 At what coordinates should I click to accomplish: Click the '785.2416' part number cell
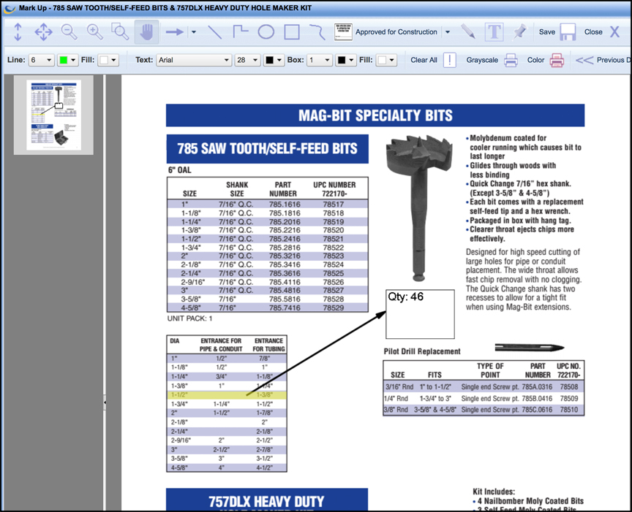point(285,239)
